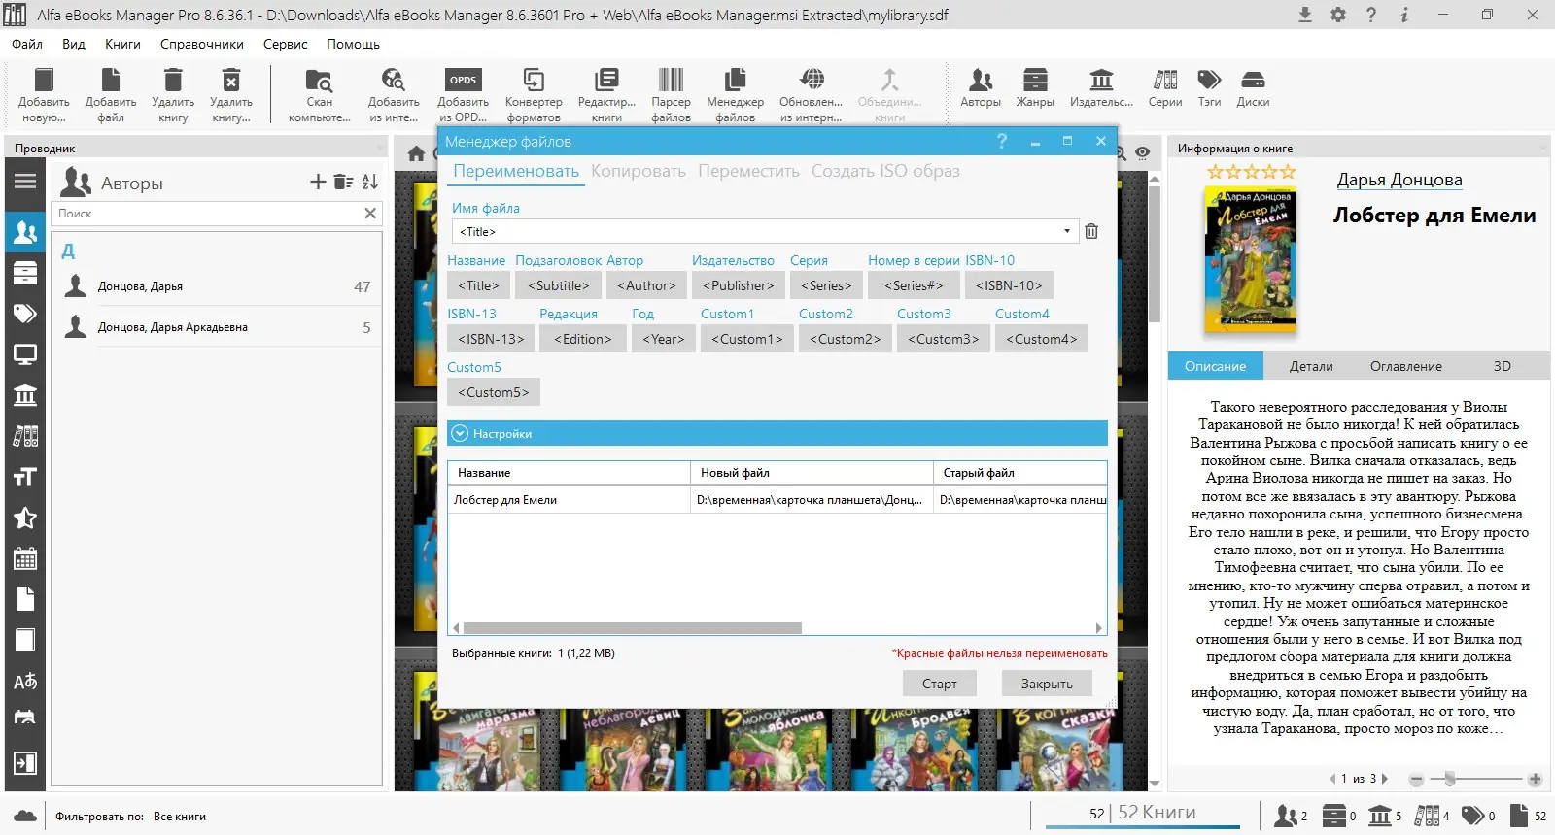The image size is (1555, 835).
Task: Select author Донцова, Дарья Аркадьевна
Action: (218, 327)
